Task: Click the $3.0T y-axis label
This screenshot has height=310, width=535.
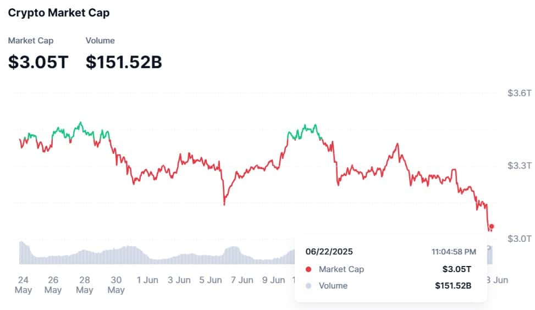Action: [519, 239]
